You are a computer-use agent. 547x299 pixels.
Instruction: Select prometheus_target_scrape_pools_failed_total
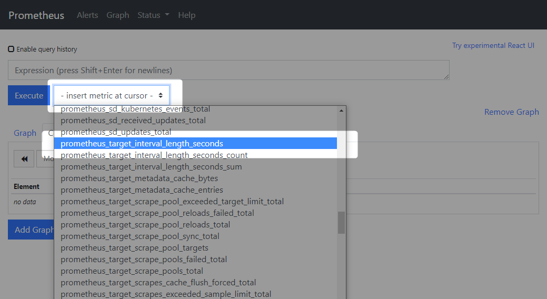click(x=195, y=259)
